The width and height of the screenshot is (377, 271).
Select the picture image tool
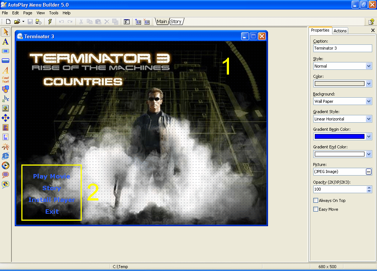pyautogui.click(x=6, y=108)
